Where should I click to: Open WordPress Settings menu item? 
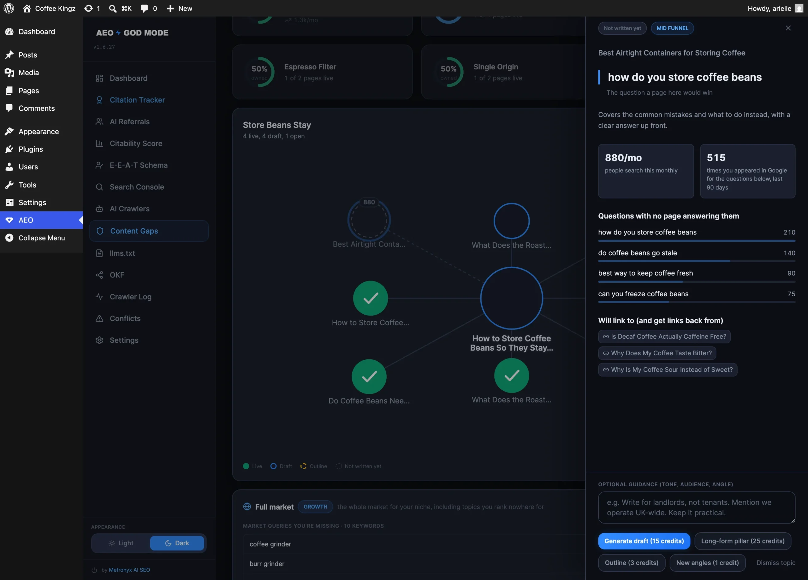click(41, 202)
